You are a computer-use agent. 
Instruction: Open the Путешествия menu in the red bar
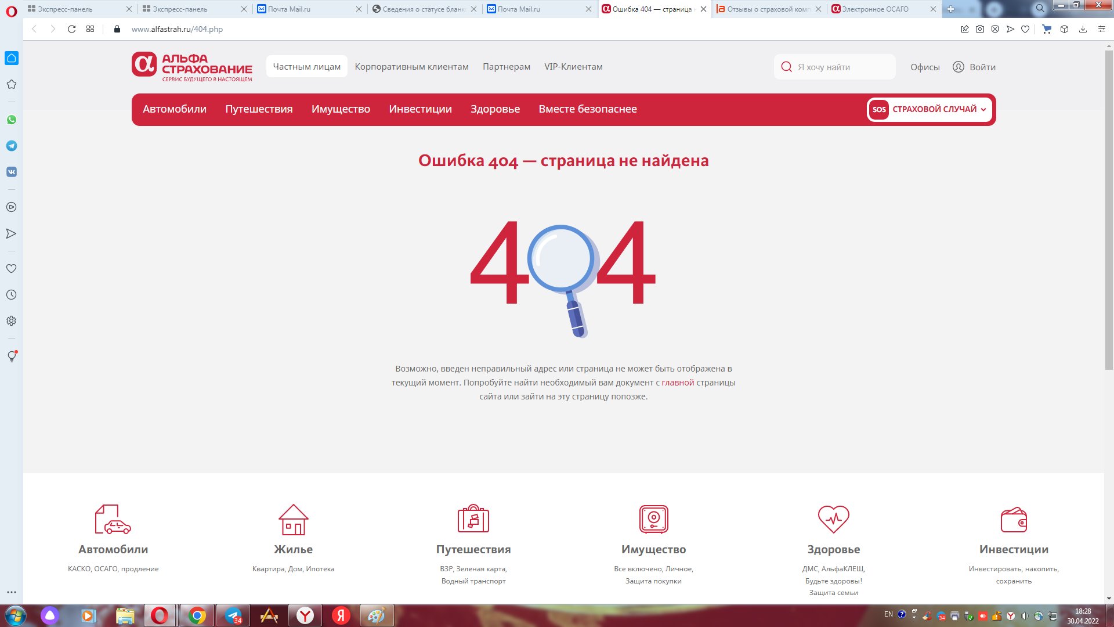pos(259,109)
